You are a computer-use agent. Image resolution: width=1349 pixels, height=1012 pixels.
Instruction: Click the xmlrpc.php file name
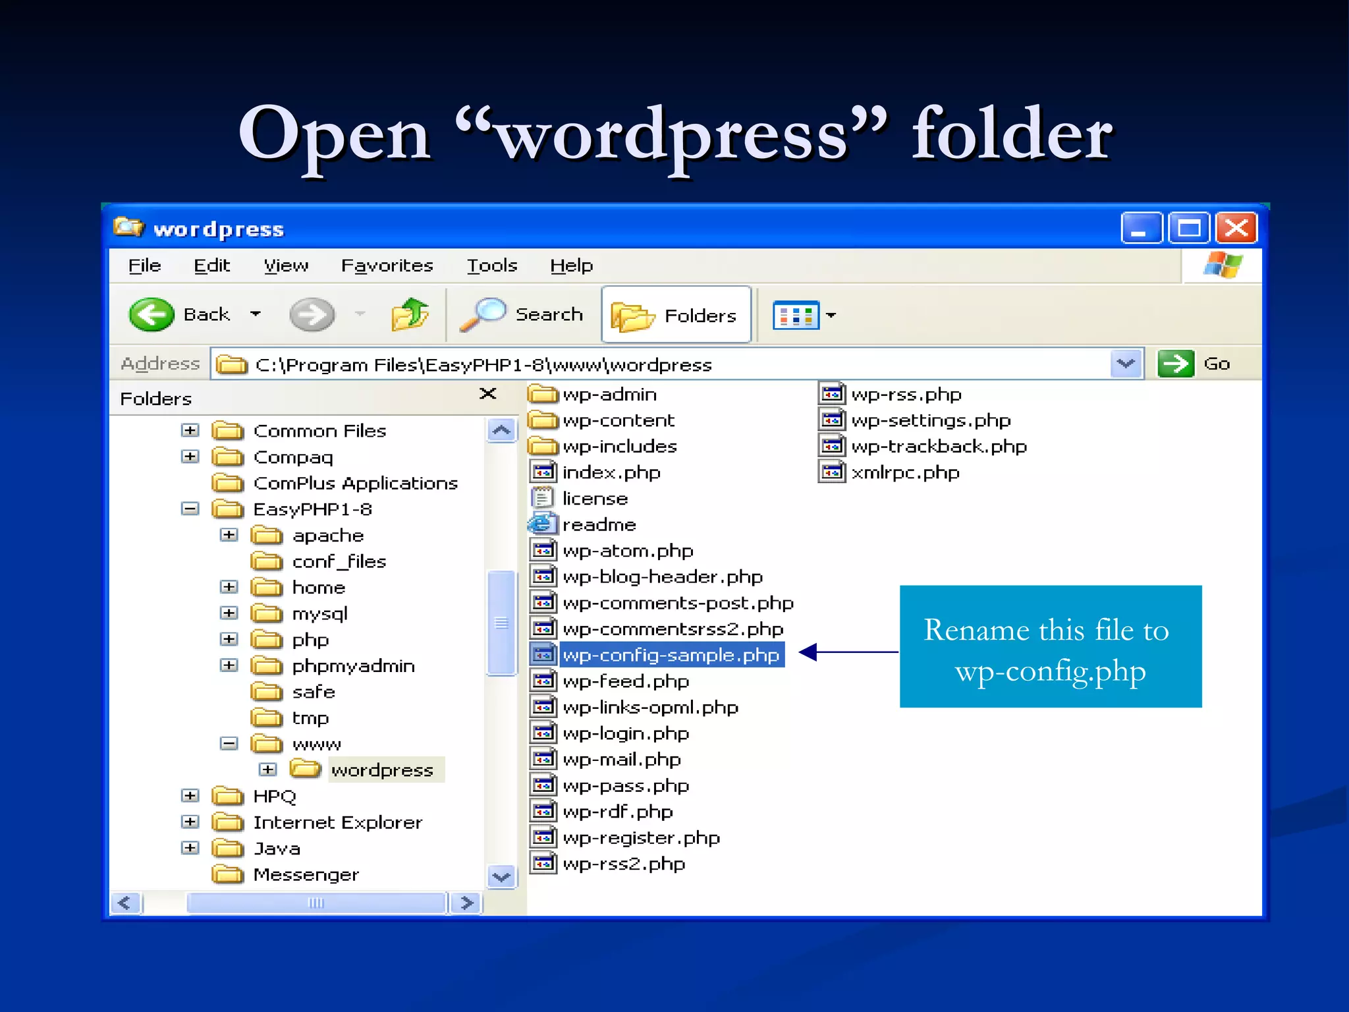(905, 472)
